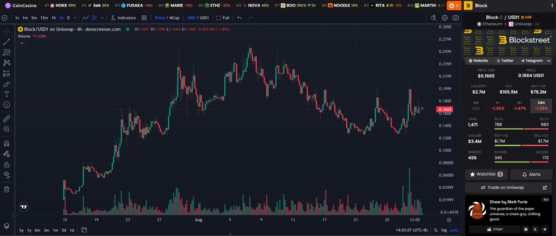Open the forecasting and measurement tools
This screenshot has height=236, width=556.
[7, 73]
